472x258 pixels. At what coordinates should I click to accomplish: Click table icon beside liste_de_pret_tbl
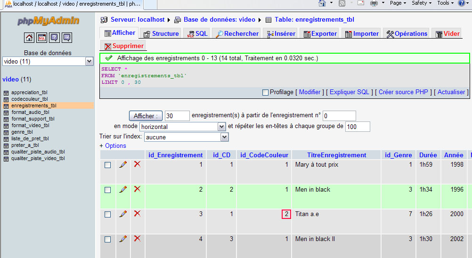[x=6, y=139]
